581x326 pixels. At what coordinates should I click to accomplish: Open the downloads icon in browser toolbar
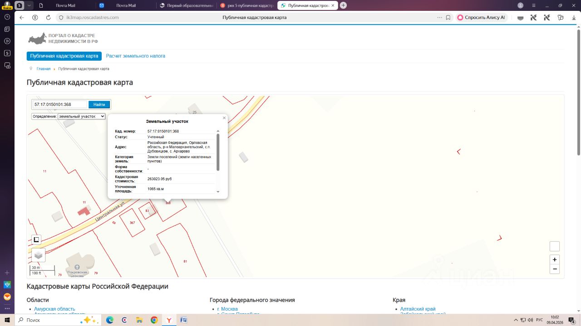[x=574, y=18]
